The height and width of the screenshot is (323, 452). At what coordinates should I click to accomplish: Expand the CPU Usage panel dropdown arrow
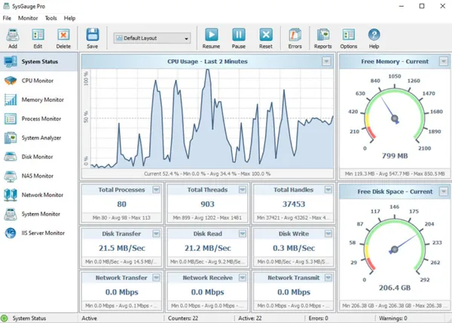[x=326, y=62]
